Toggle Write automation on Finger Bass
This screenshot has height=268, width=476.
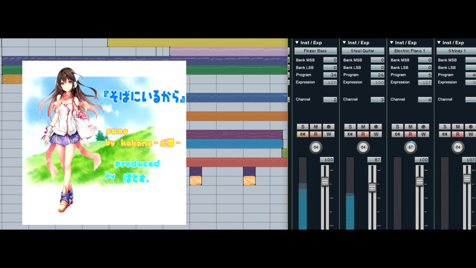click(x=328, y=134)
